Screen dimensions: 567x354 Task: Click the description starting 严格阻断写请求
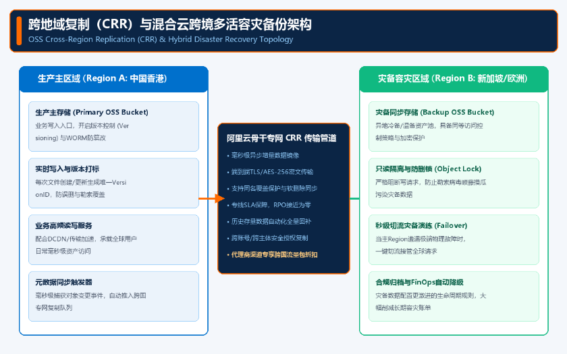(x=431, y=189)
